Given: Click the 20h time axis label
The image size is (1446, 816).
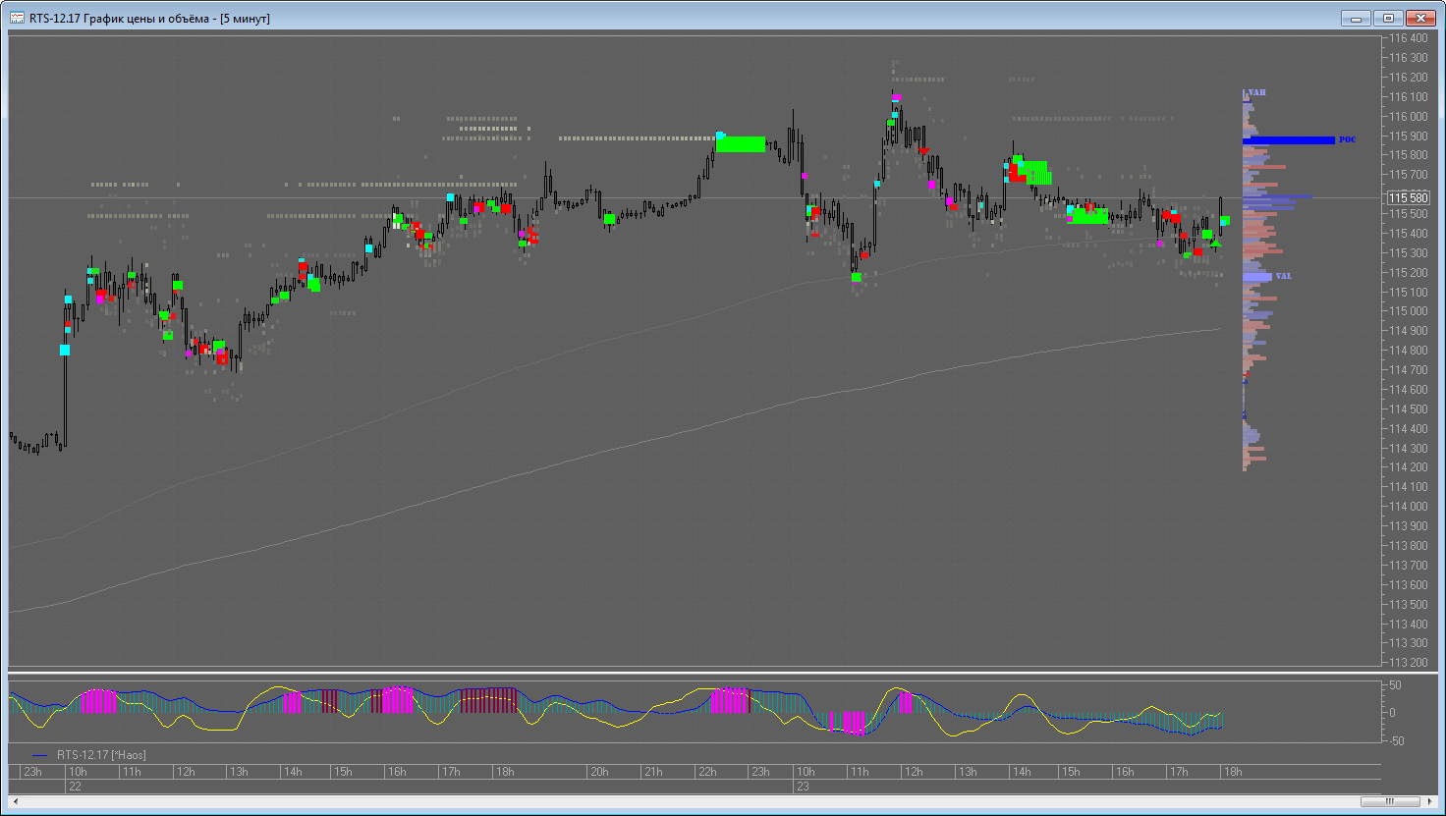Looking at the screenshot, I should (x=598, y=772).
